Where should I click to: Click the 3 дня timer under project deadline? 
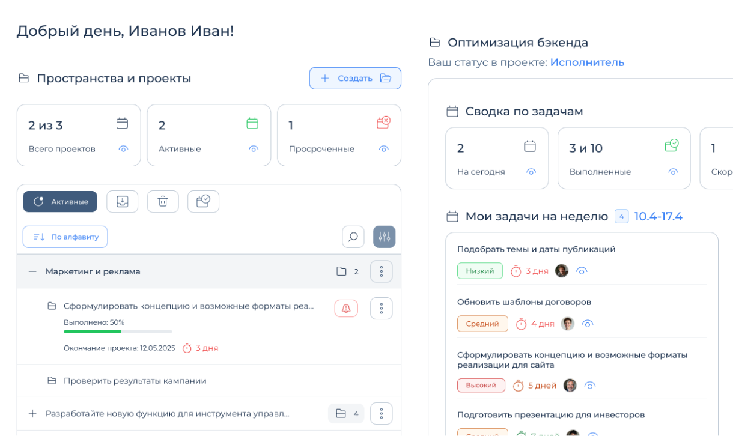coord(200,348)
